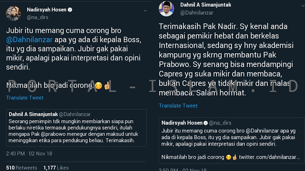Click the verified badge next to Nadirsyah Hosen
Viewport: 305px width, 171px height.
pos(70,9)
